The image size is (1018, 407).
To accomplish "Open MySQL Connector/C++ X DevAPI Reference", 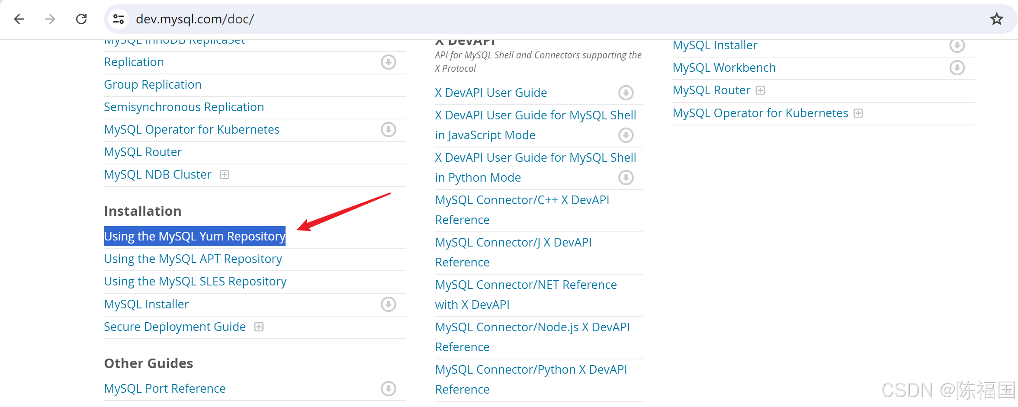I will click(x=522, y=210).
